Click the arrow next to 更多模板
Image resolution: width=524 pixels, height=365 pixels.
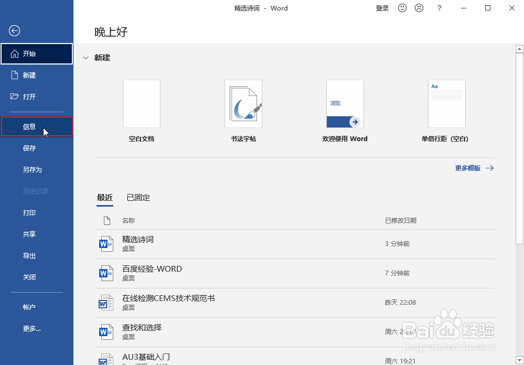489,168
